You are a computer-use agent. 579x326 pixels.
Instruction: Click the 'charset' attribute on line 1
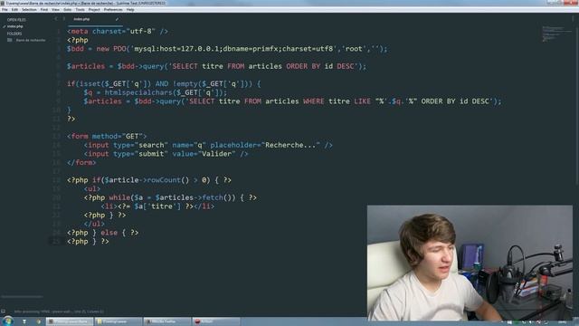tap(107, 32)
